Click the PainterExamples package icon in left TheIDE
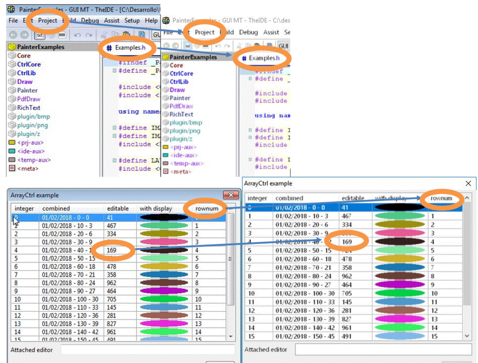 tap(12, 47)
